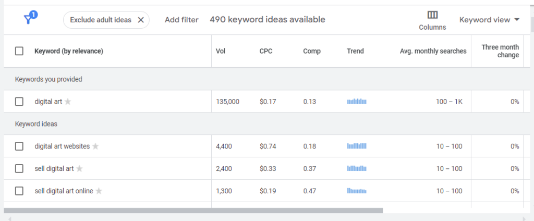The image size is (534, 221).
Task: Click the $0.74 CPC value
Action: pyautogui.click(x=268, y=146)
